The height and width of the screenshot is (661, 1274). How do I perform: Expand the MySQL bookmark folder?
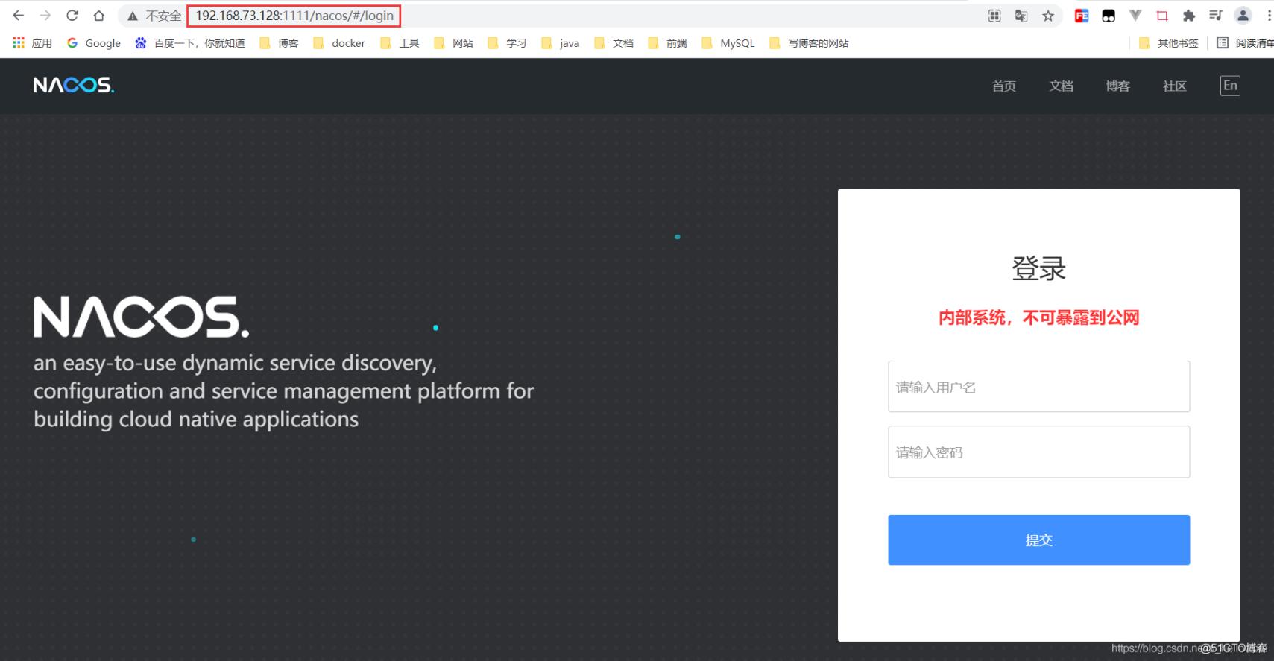(728, 43)
